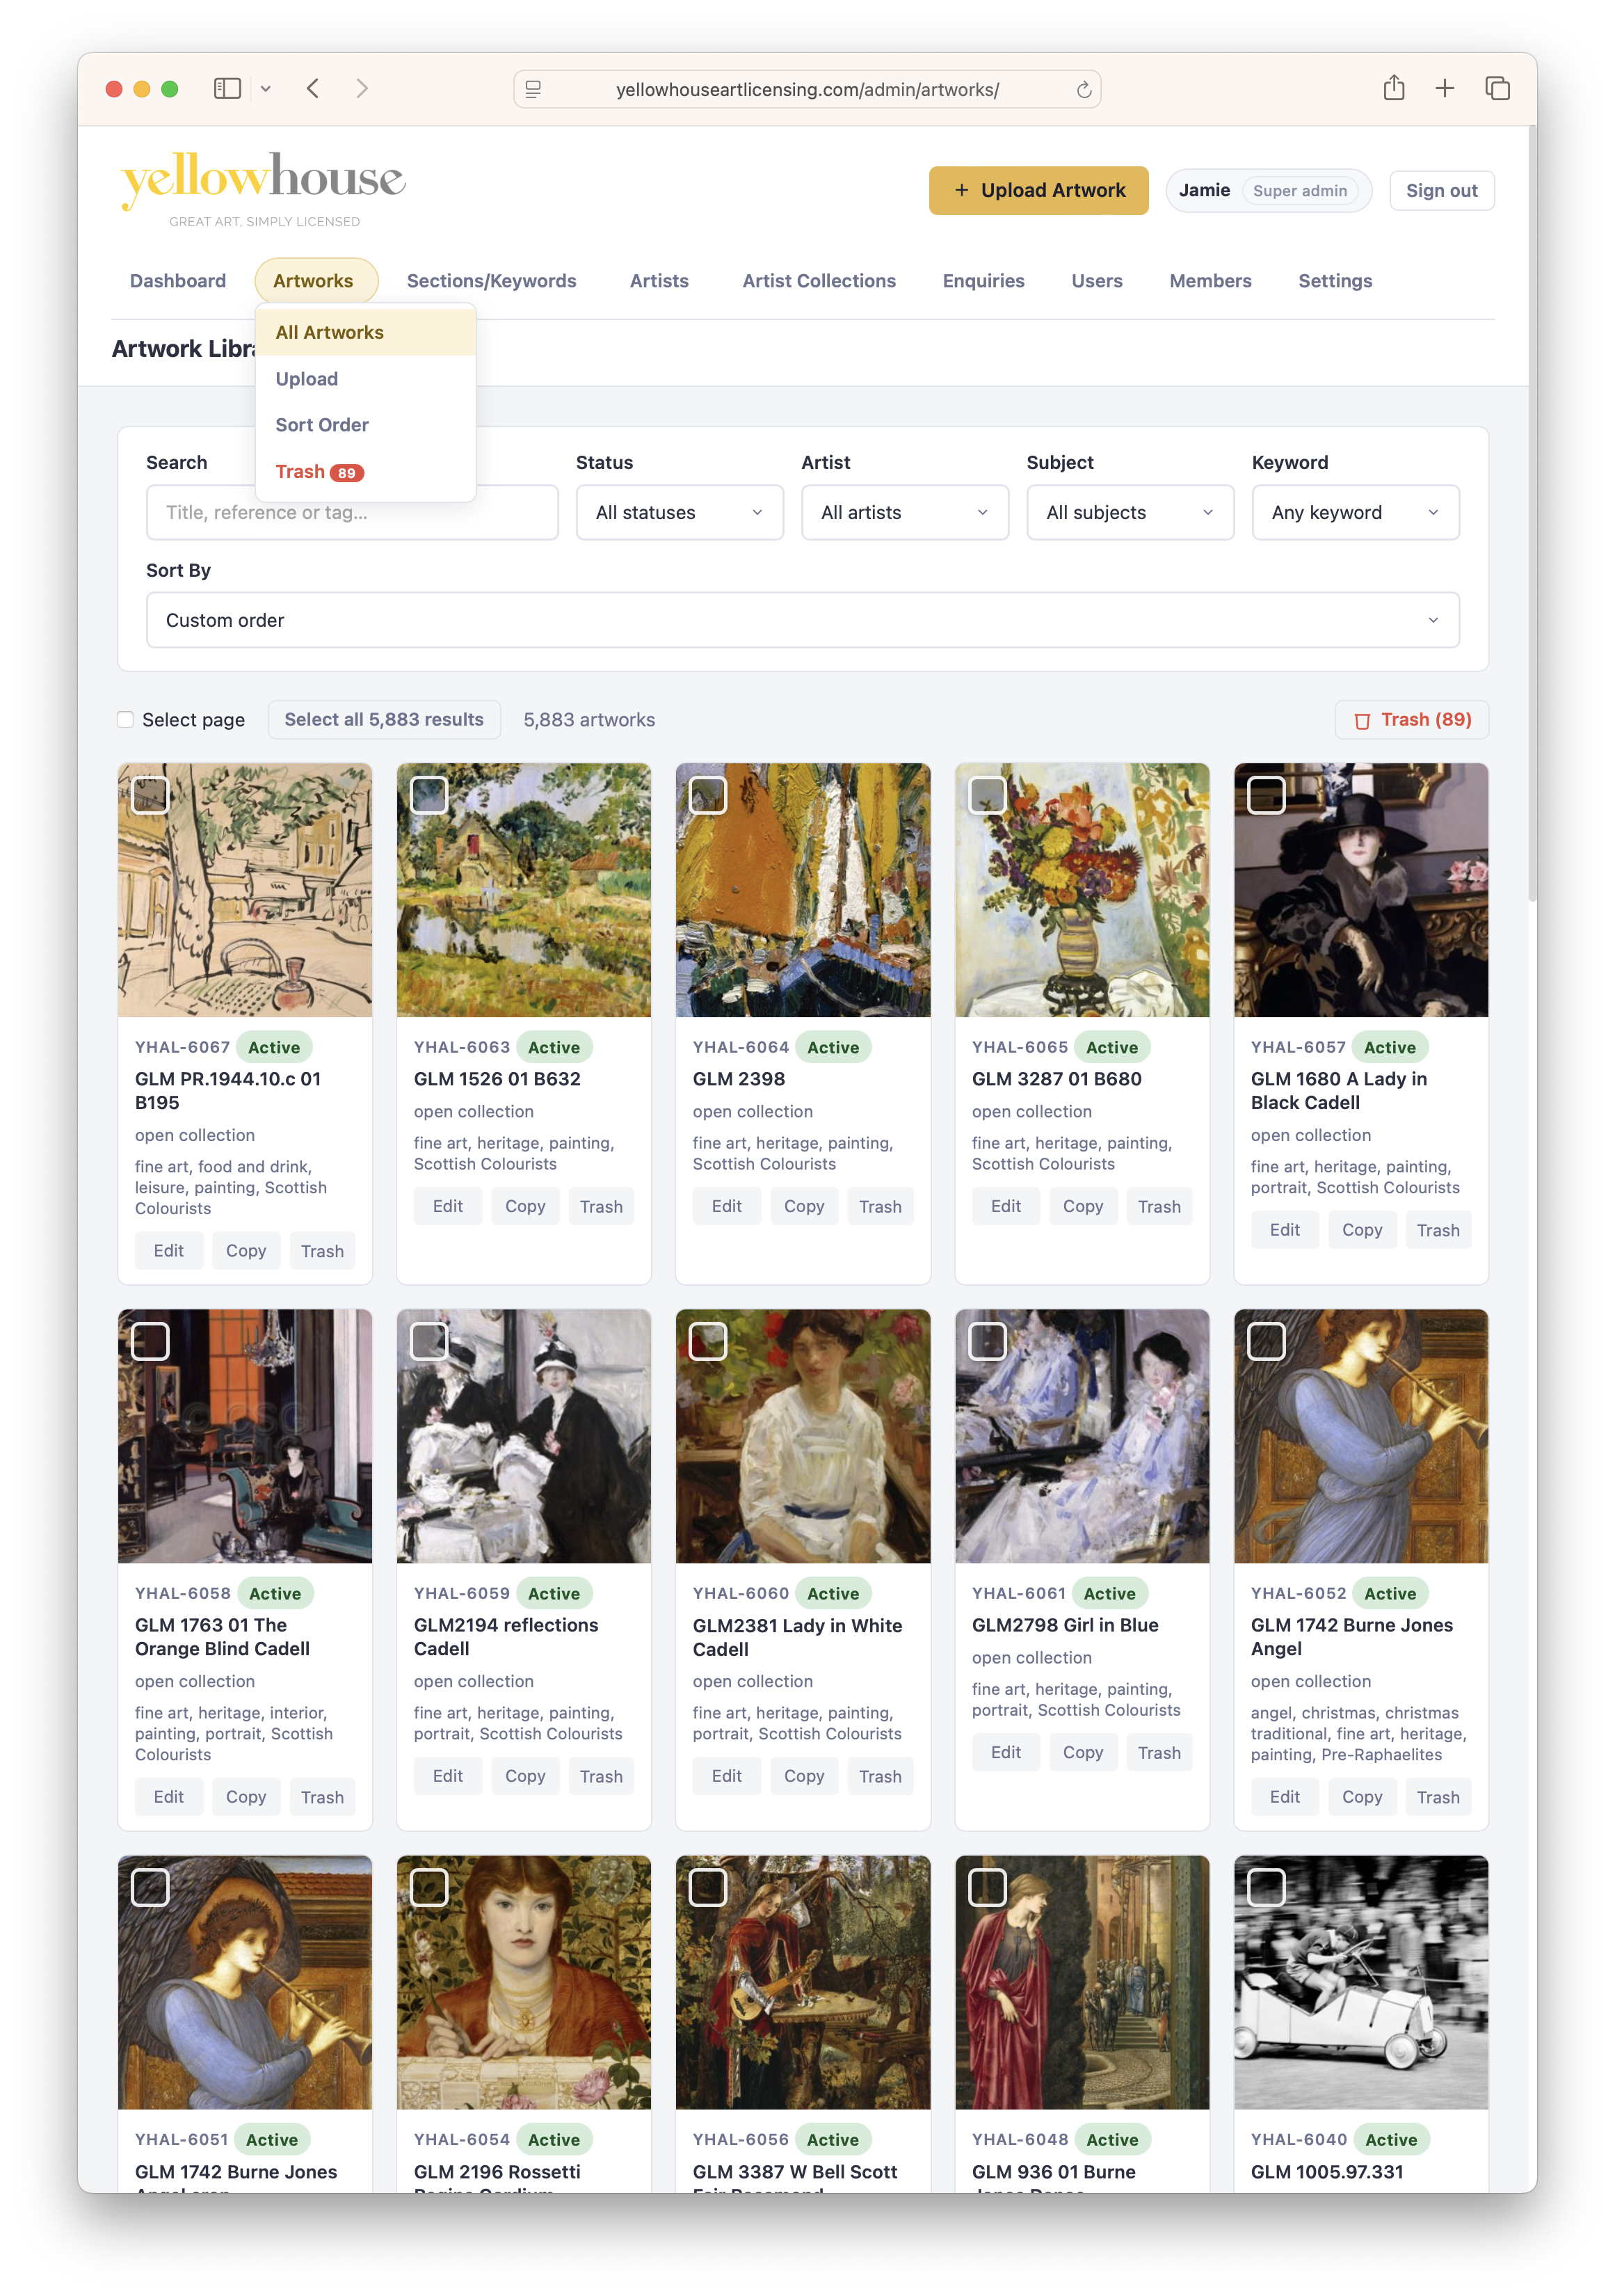The width and height of the screenshot is (1615, 2296).
Task: Open the Artist dropdown showing All artists
Action: pos(904,513)
